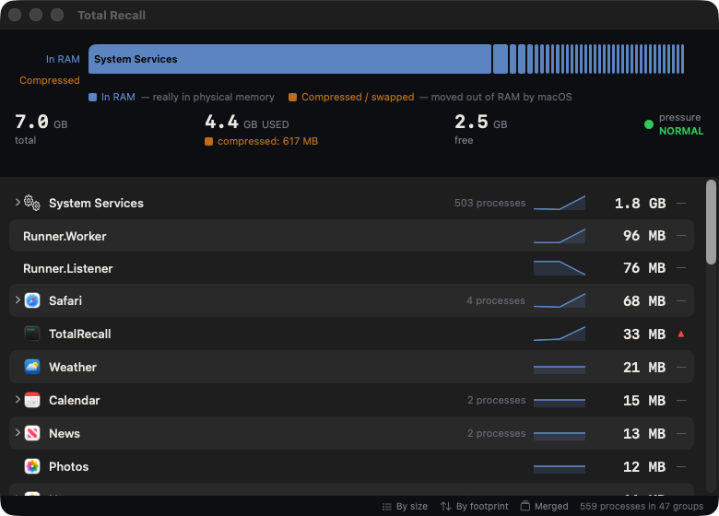Screen dimensions: 719x516
Task: Click the '503 processes' label
Action: pyautogui.click(x=490, y=203)
